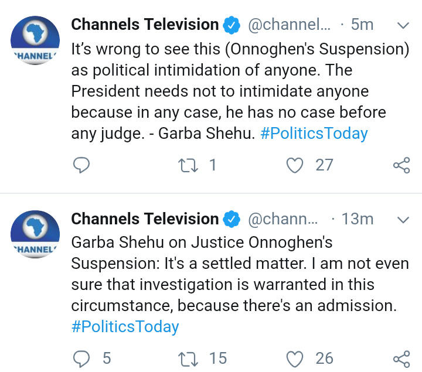This screenshot has height=372, width=422.
Task: Click the verified badge on first tweet
Action: tap(233, 25)
